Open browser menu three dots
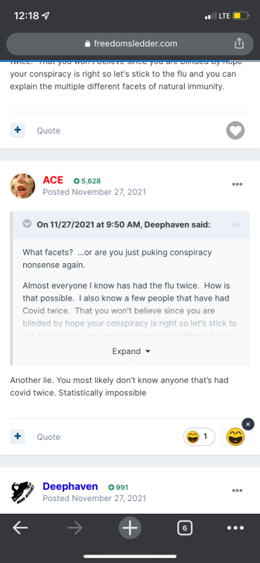 tap(235, 528)
